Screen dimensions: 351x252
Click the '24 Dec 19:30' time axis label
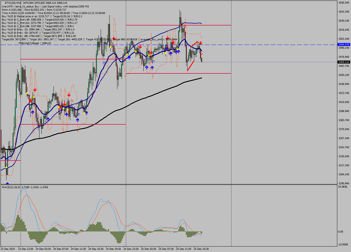(113, 249)
